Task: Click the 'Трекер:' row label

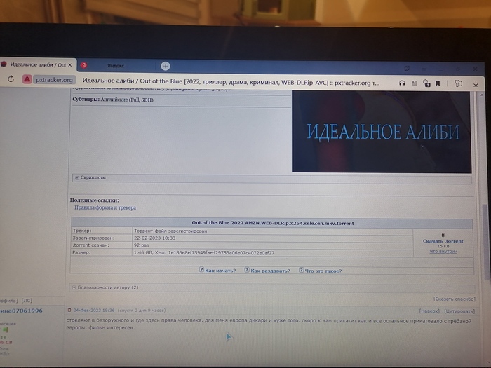Action: pos(82,231)
